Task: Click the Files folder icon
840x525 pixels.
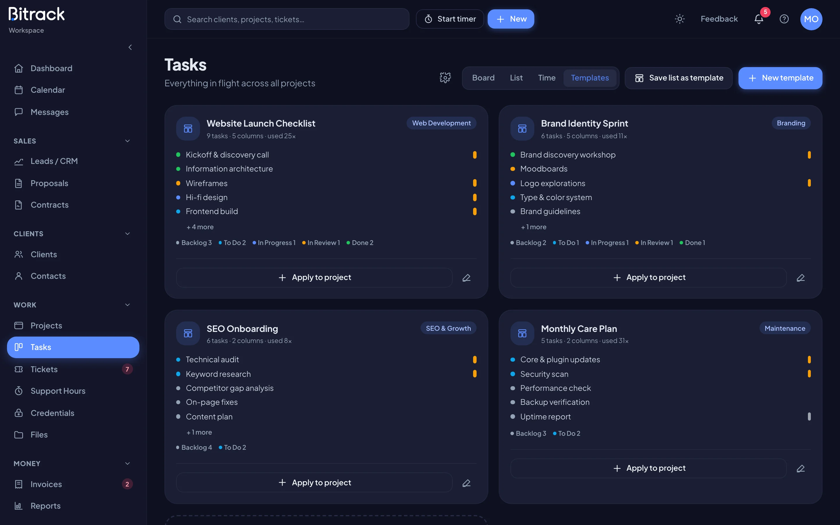Action: pos(19,434)
